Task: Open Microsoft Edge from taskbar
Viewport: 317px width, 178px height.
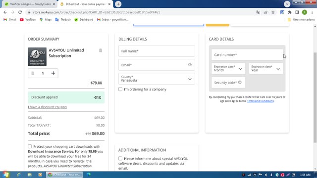Action: (89, 175)
